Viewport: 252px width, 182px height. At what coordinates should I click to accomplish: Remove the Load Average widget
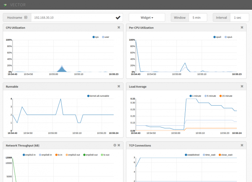[242, 86]
